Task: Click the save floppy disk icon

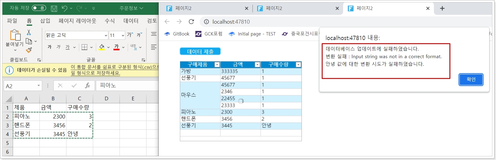Action: pos(54,8)
